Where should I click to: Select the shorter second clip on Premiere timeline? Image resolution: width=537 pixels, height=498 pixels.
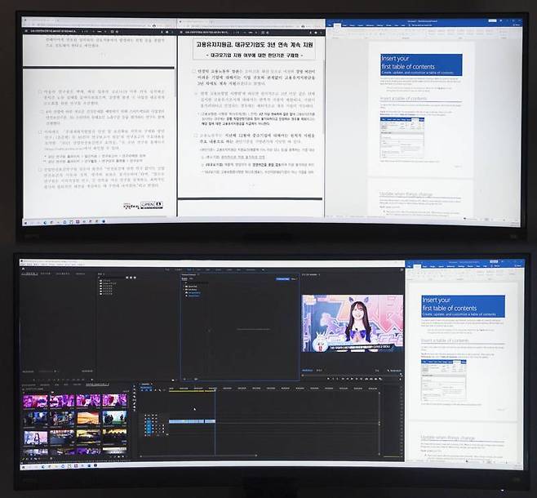pos(210,421)
